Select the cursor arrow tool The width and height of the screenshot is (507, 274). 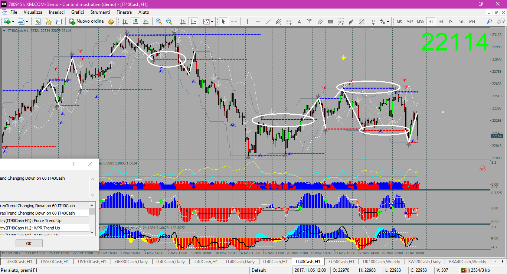223,22
